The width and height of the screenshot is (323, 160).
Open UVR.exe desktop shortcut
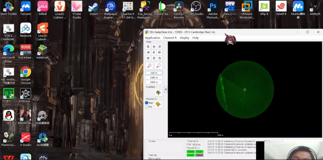tap(26, 95)
